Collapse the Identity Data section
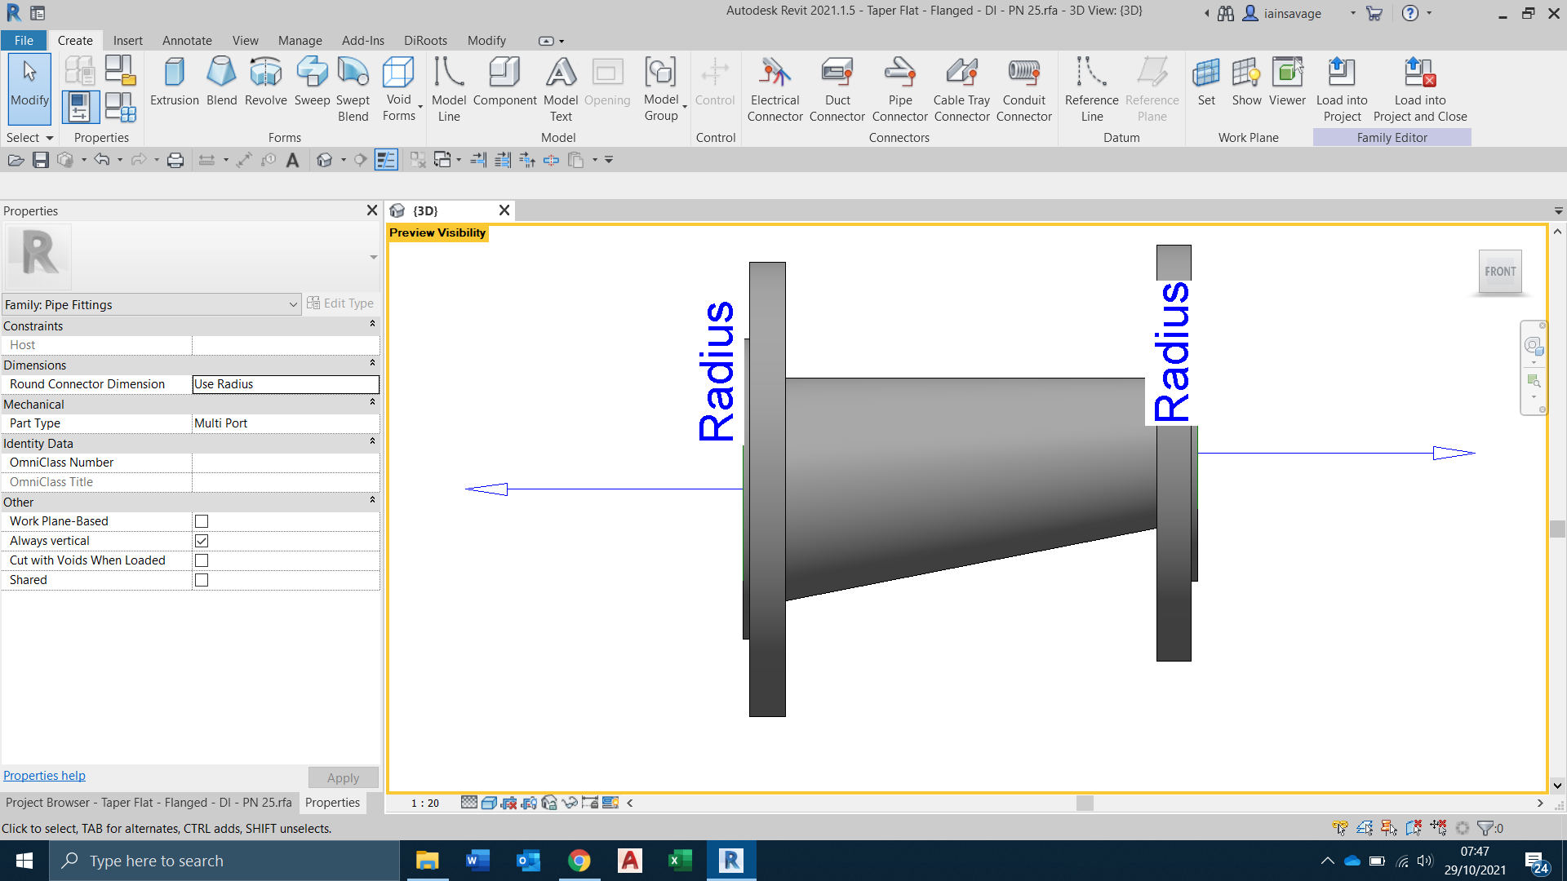Viewport: 1567px width, 881px height. point(373,441)
